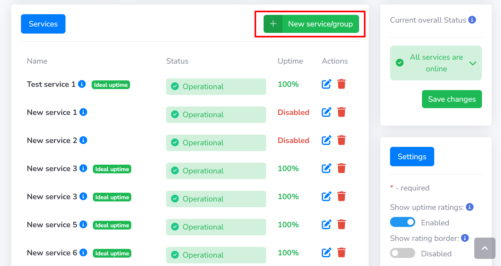Click the delete icon for New service 6

pyautogui.click(x=342, y=252)
